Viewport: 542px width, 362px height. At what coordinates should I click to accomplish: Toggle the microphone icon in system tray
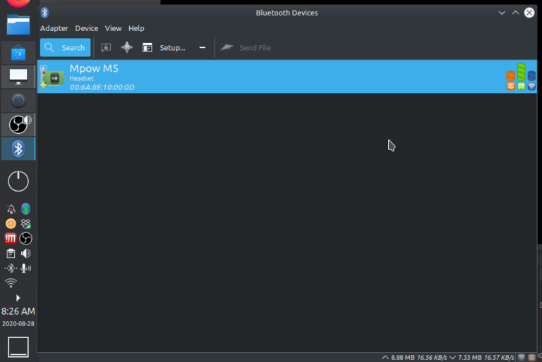point(26,268)
